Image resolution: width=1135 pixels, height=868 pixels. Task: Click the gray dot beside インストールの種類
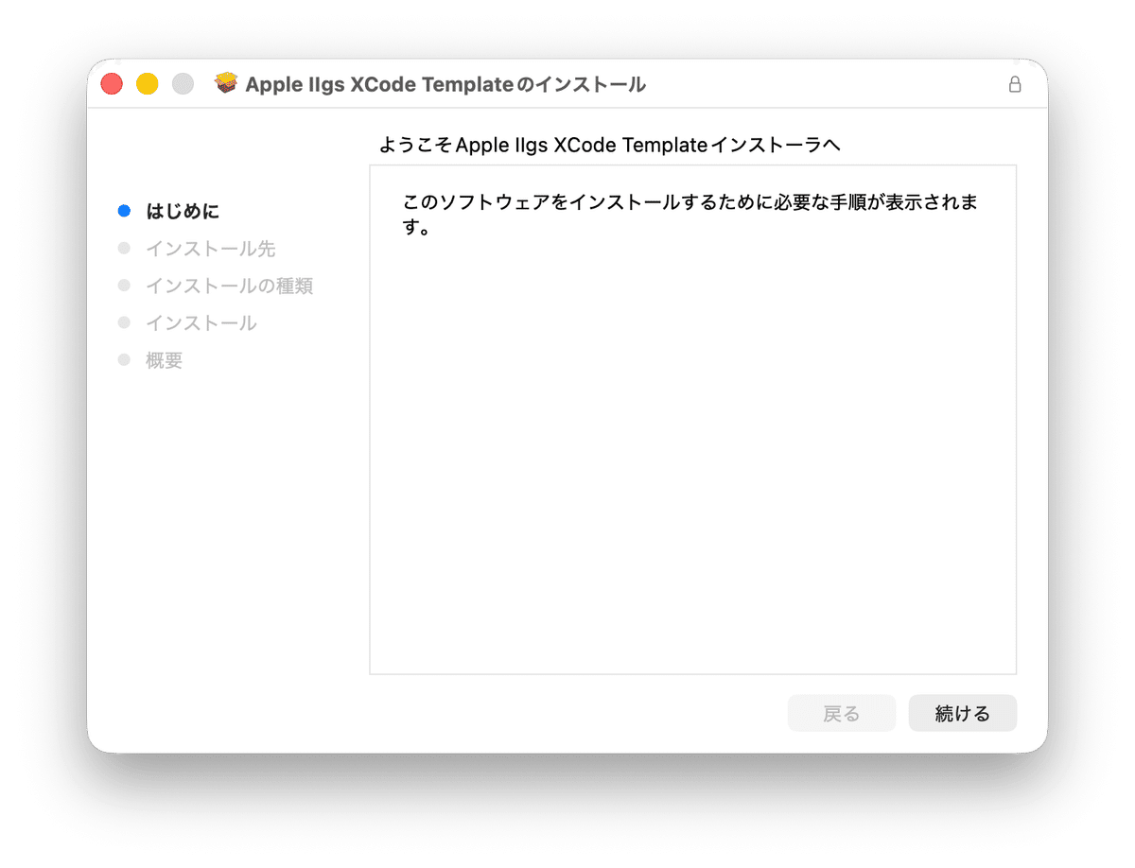pyautogui.click(x=125, y=286)
